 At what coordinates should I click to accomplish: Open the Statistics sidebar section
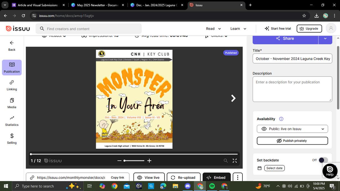(12, 121)
